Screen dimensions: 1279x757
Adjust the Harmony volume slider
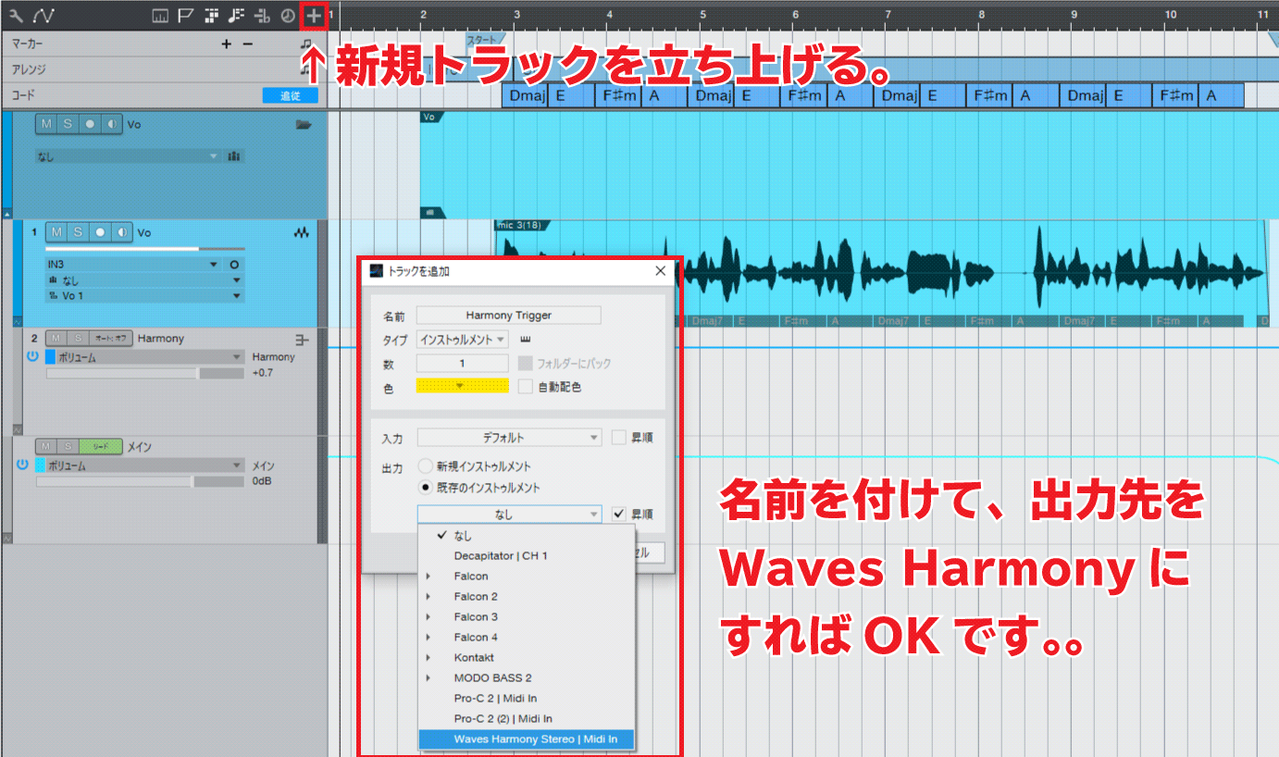click(x=144, y=373)
